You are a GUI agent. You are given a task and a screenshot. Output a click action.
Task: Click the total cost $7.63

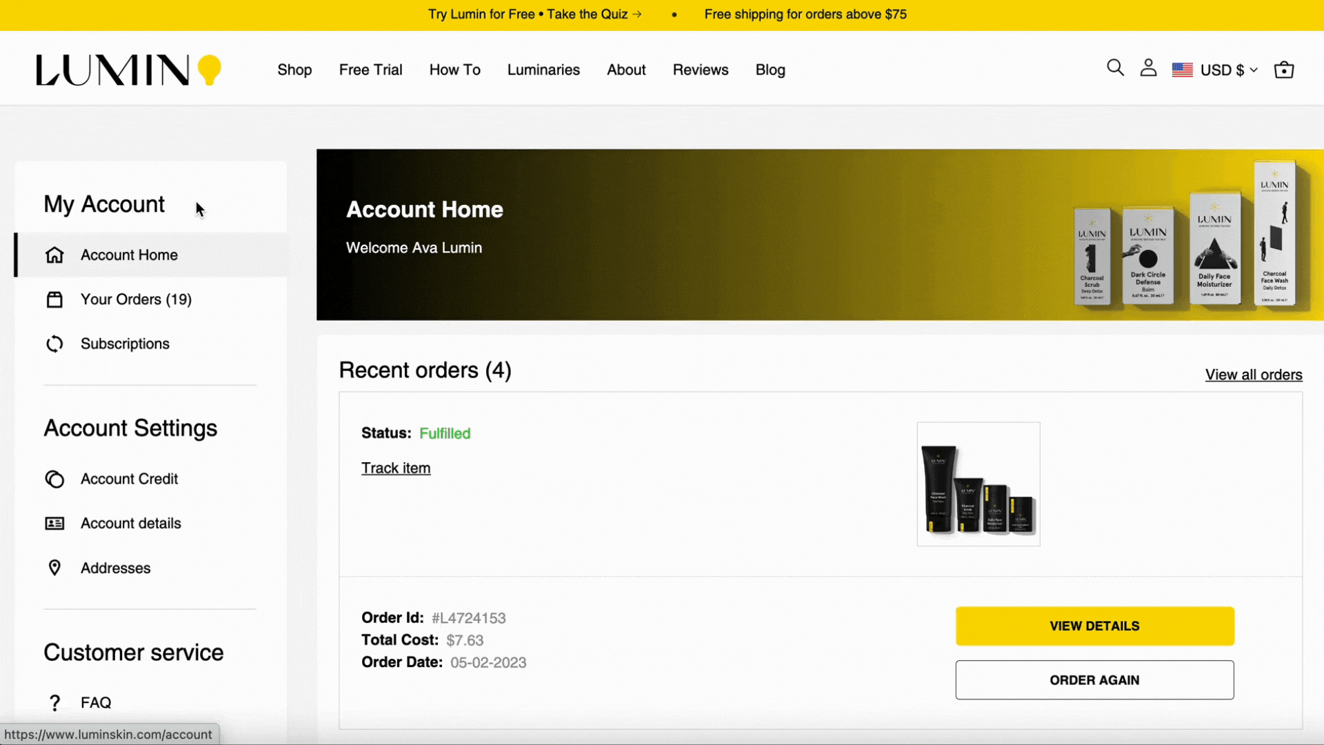click(x=465, y=640)
